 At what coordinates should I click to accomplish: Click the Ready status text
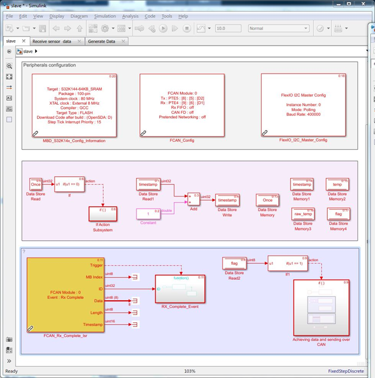coord(11,371)
